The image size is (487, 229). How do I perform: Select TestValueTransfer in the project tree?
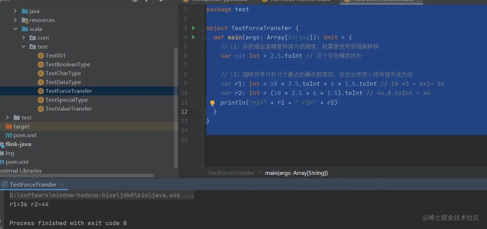[69, 108]
